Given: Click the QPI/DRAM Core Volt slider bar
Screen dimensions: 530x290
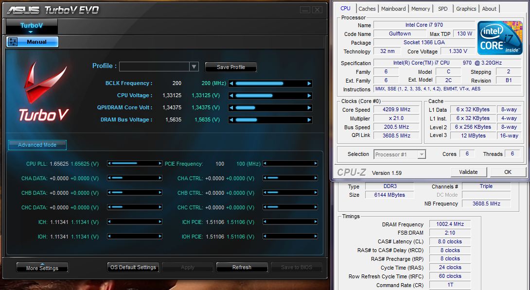Looking at the screenshot, I should pos(270,108).
